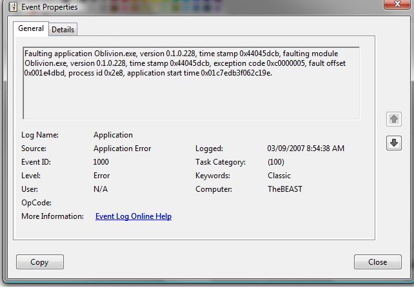The height and width of the screenshot is (288, 414).
Task: Click the 'Source:' label
Action: click(x=34, y=149)
